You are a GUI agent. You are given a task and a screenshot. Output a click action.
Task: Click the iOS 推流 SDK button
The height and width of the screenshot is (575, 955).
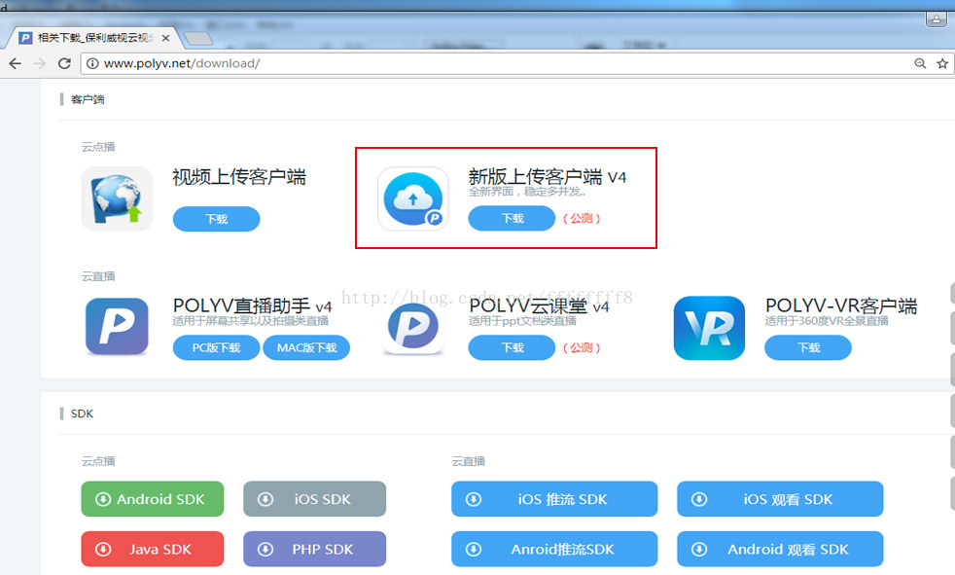coord(554,499)
